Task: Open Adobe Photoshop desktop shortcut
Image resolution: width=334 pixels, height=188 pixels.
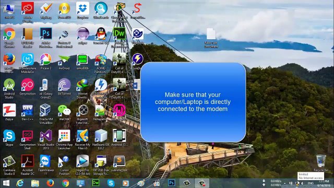Action: point(46,38)
